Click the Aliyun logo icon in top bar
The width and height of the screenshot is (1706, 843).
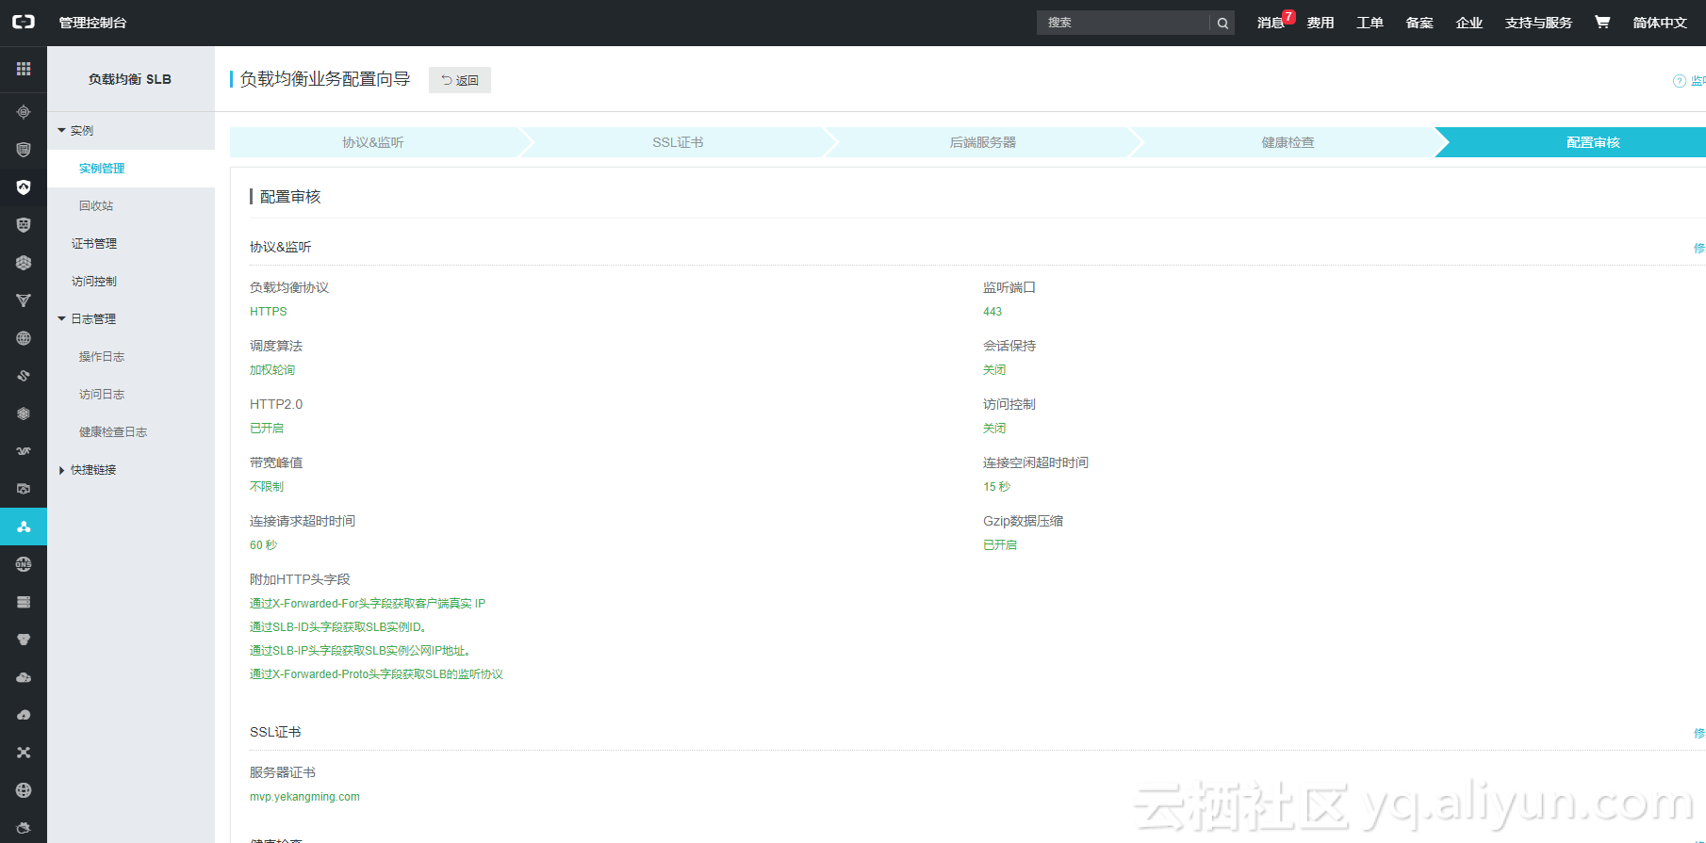(x=24, y=22)
